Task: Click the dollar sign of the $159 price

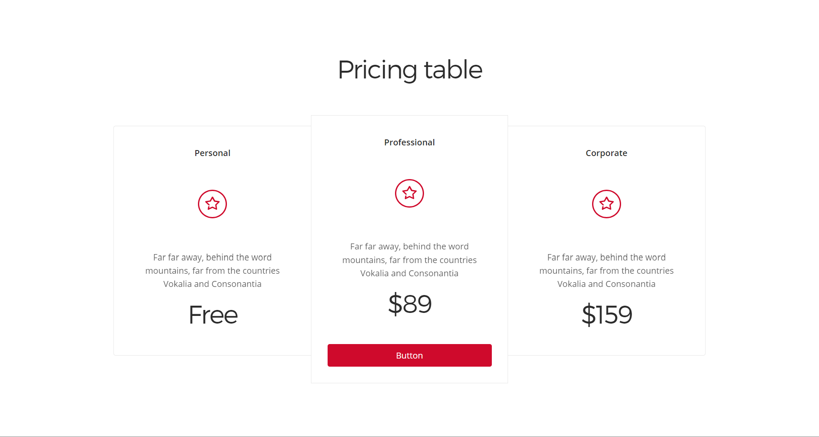Action: click(589, 315)
